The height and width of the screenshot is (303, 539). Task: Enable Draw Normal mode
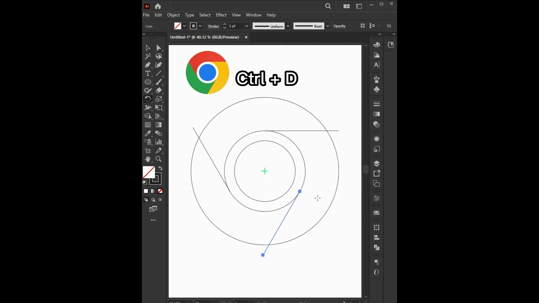146,200
